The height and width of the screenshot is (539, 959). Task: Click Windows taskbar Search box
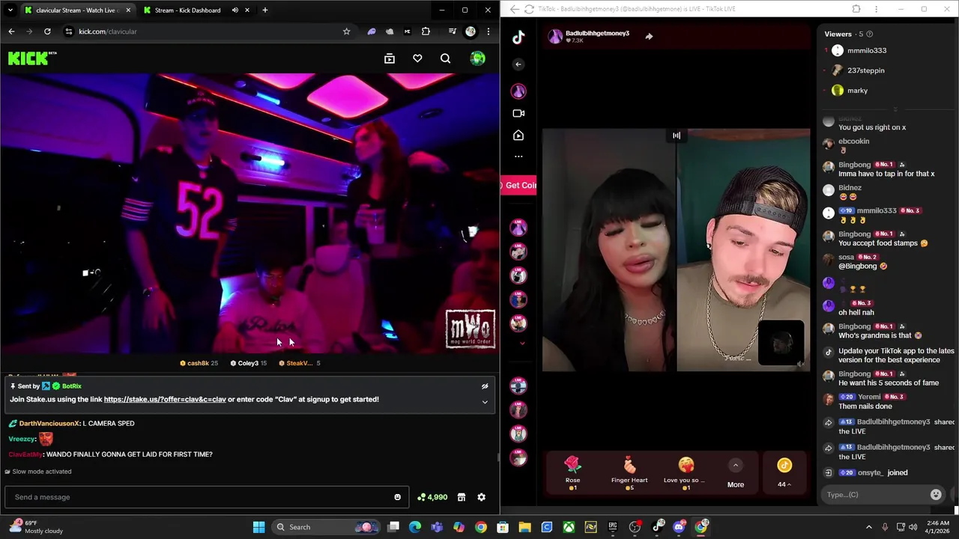pos(326,527)
